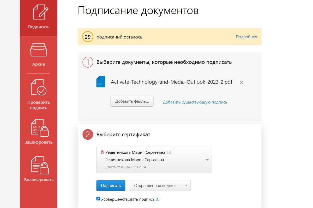Go to Проверить подпись
Viewport: 313px width, 208px height.
(x=39, y=94)
